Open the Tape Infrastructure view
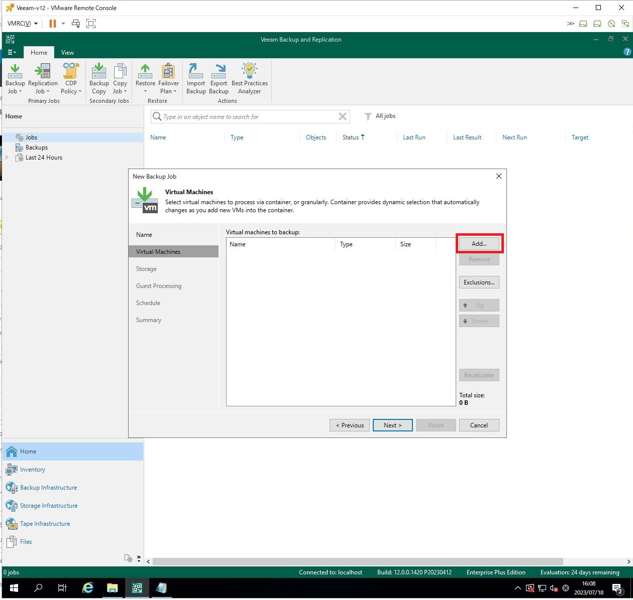The height and width of the screenshot is (600, 633). tap(73, 524)
